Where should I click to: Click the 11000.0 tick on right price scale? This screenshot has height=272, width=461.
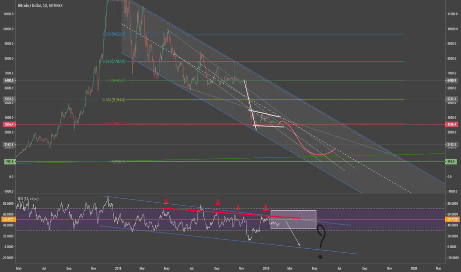[x=452, y=14]
